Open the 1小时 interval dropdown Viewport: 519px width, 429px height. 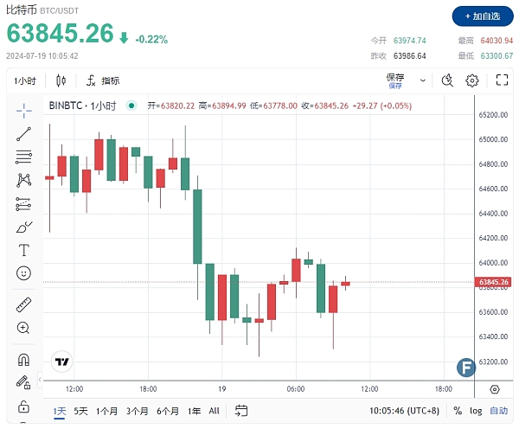[x=25, y=80]
